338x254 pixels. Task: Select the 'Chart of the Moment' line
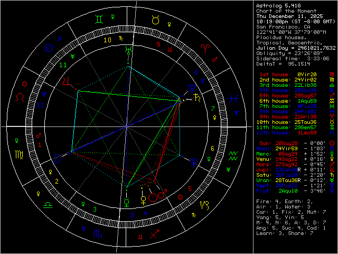(x=286, y=11)
